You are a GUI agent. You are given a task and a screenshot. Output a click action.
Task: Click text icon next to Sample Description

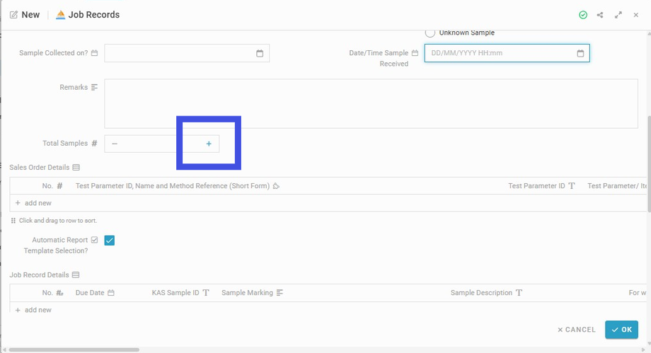519,293
